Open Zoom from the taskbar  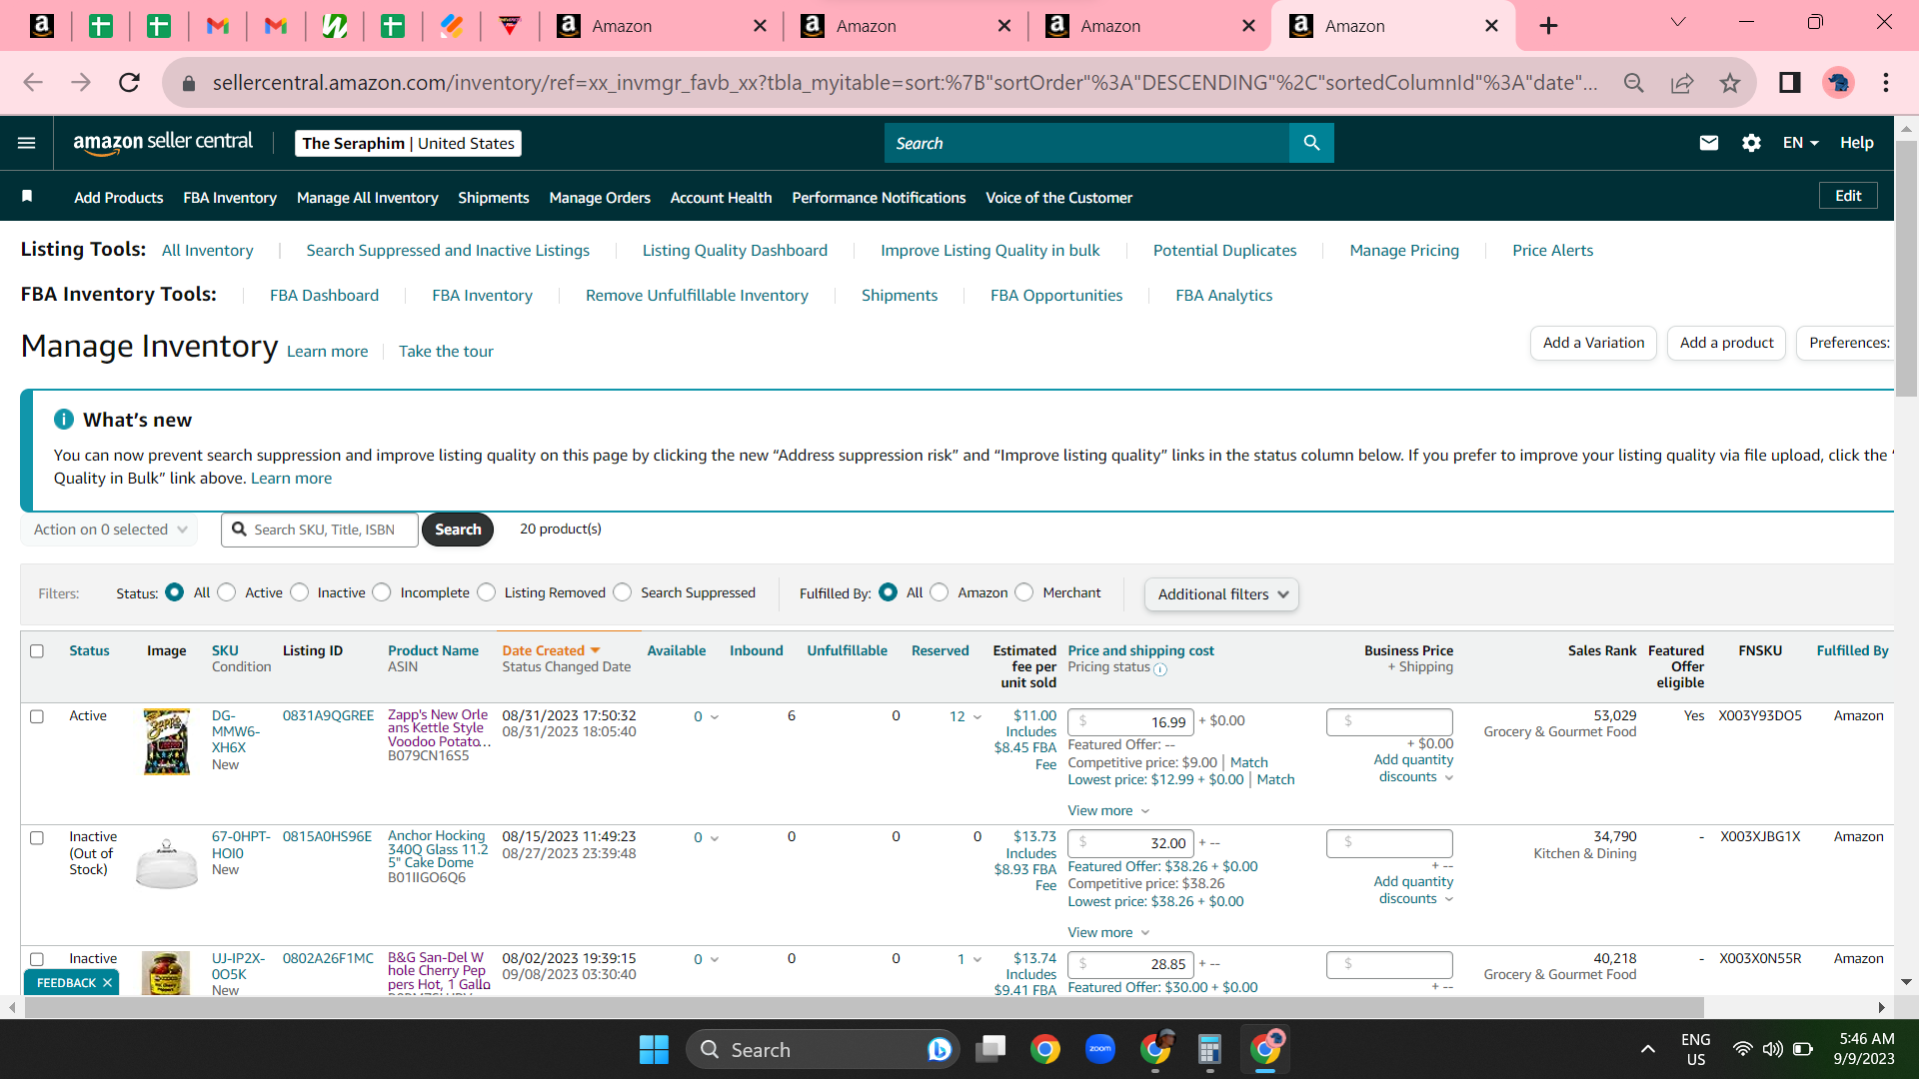[1100, 1049]
